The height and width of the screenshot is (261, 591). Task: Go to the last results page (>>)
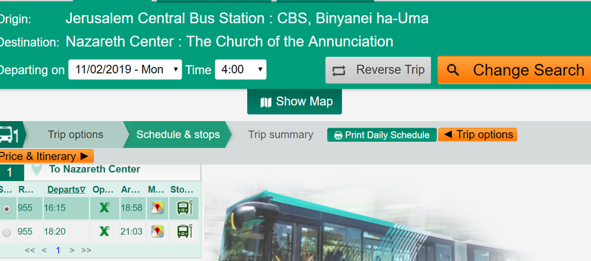pos(86,250)
